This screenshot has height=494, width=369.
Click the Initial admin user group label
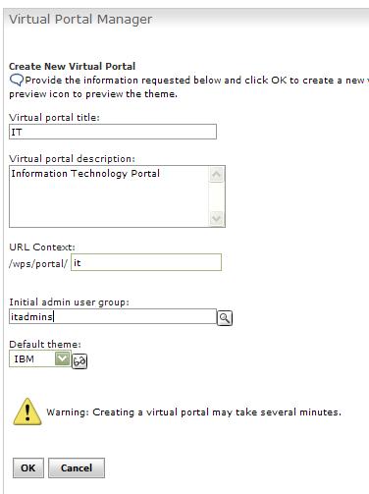tap(69, 302)
